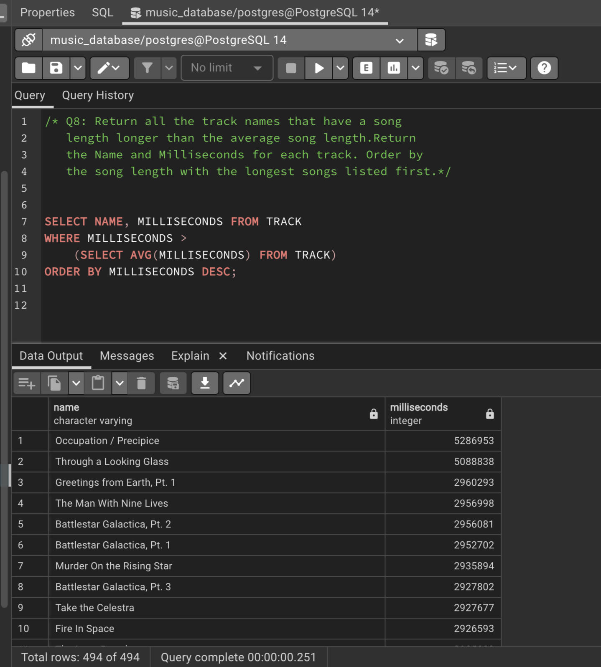Open the Notifications tab
The height and width of the screenshot is (667, 601).
[280, 356]
